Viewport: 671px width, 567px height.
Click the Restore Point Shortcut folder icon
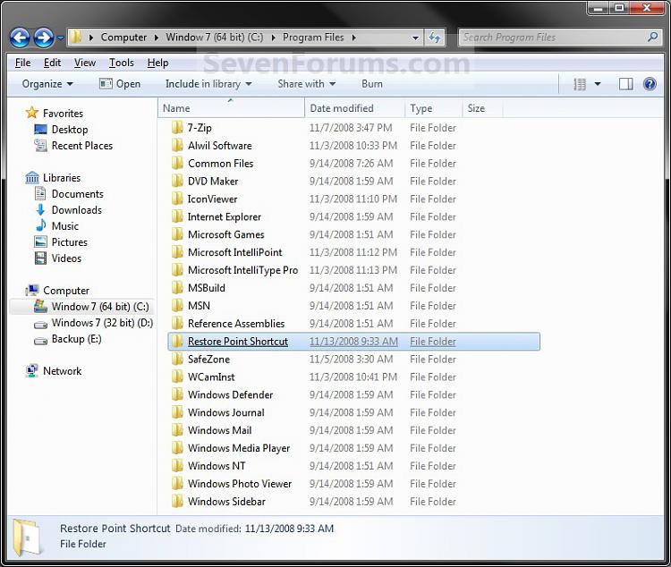[x=177, y=342]
